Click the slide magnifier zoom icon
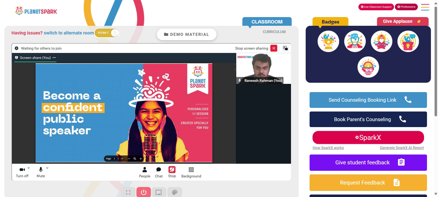This screenshot has width=438, height=197. click(134, 159)
